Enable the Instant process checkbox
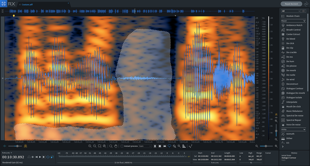 point(122,146)
